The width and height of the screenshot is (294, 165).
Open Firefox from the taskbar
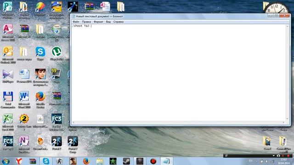[86, 161]
